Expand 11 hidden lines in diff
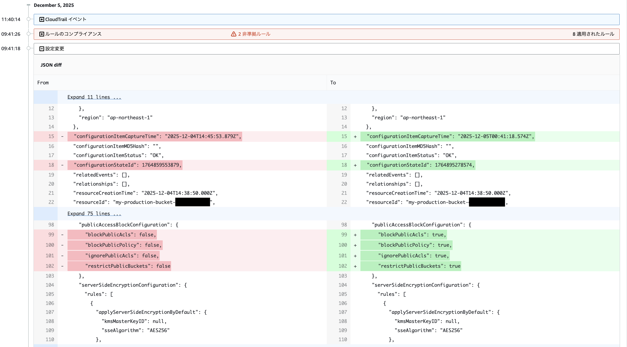The width and height of the screenshot is (627, 347). pos(94,97)
